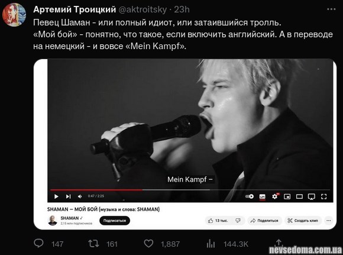Open the tweet's three-dot more menu

pos(331,9)
